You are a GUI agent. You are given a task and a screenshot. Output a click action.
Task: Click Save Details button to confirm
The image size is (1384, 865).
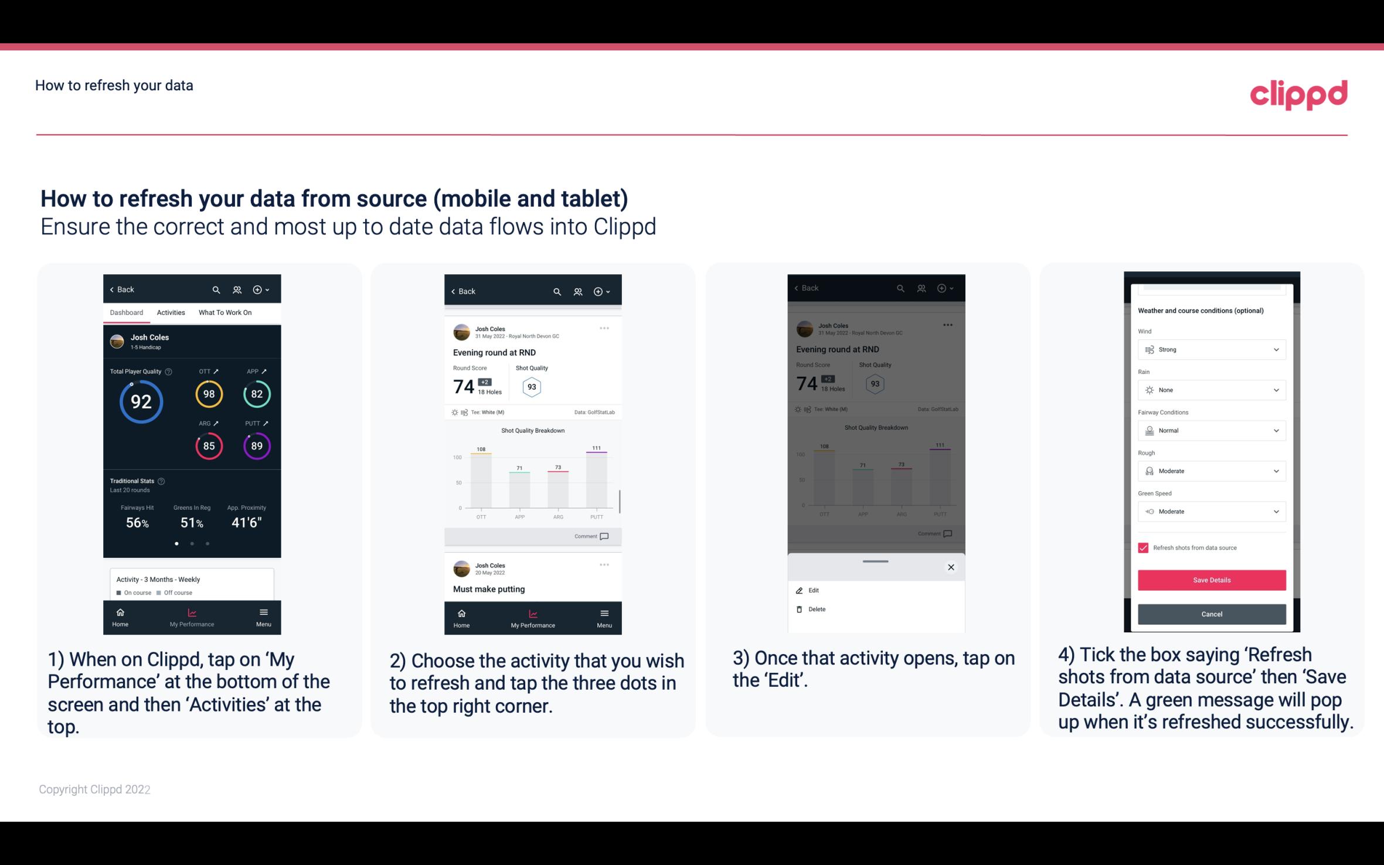[1210, 580]
